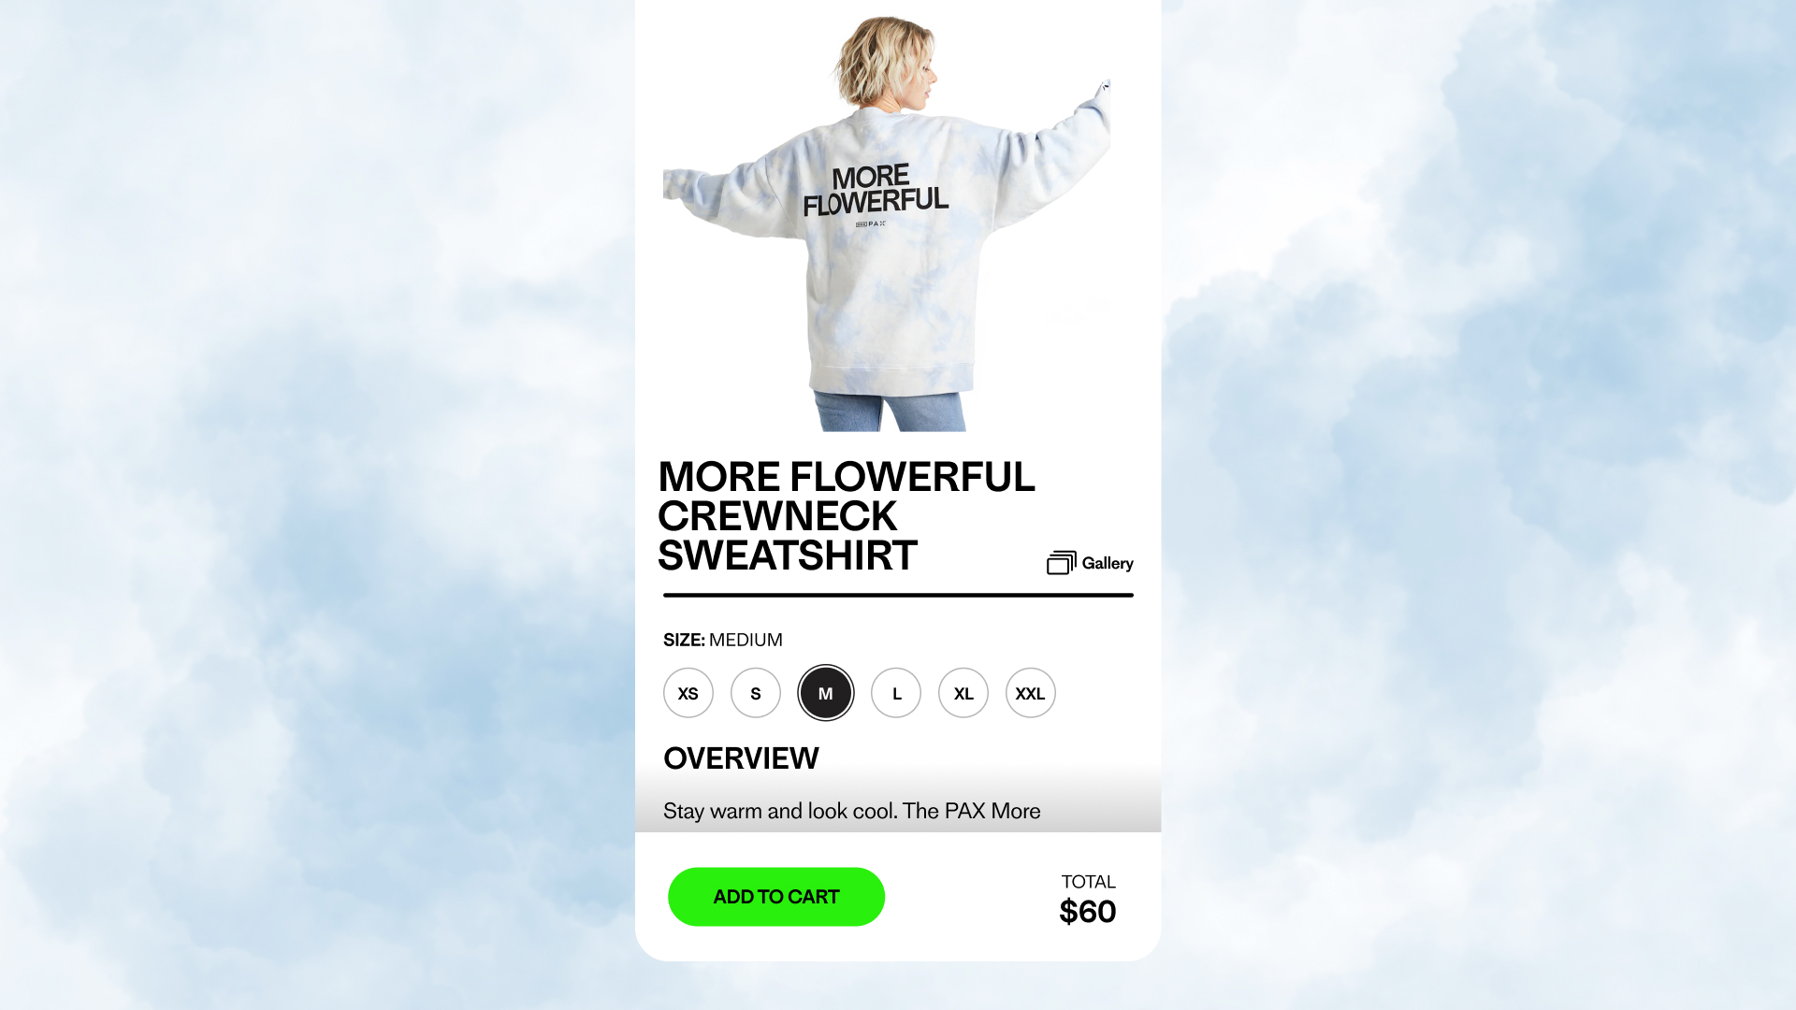Click the black divider line under the title

click(898, 595)
